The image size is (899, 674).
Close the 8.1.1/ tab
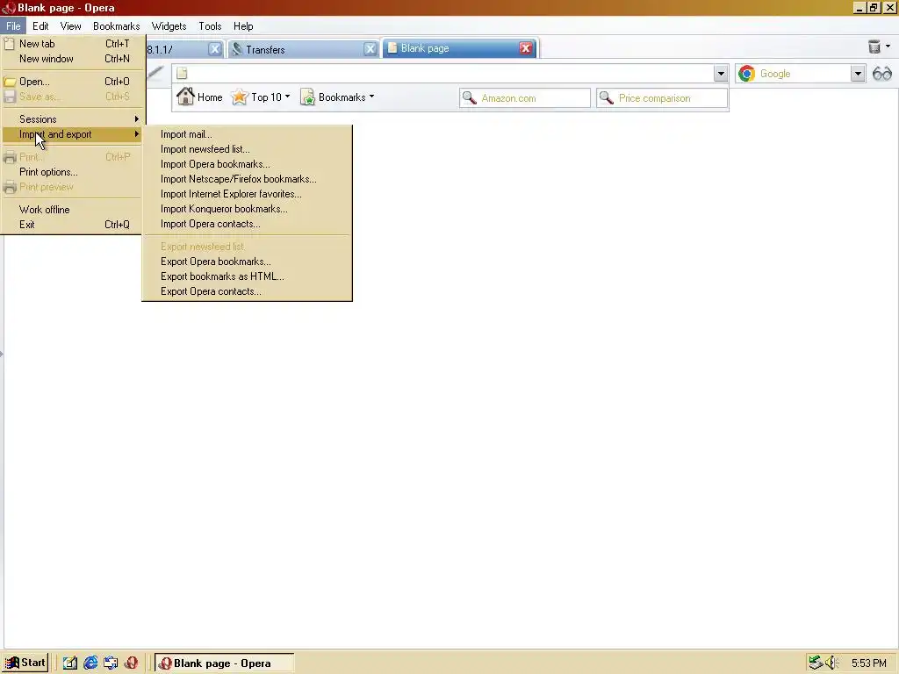pyautogui.click(x=214, y=49)
